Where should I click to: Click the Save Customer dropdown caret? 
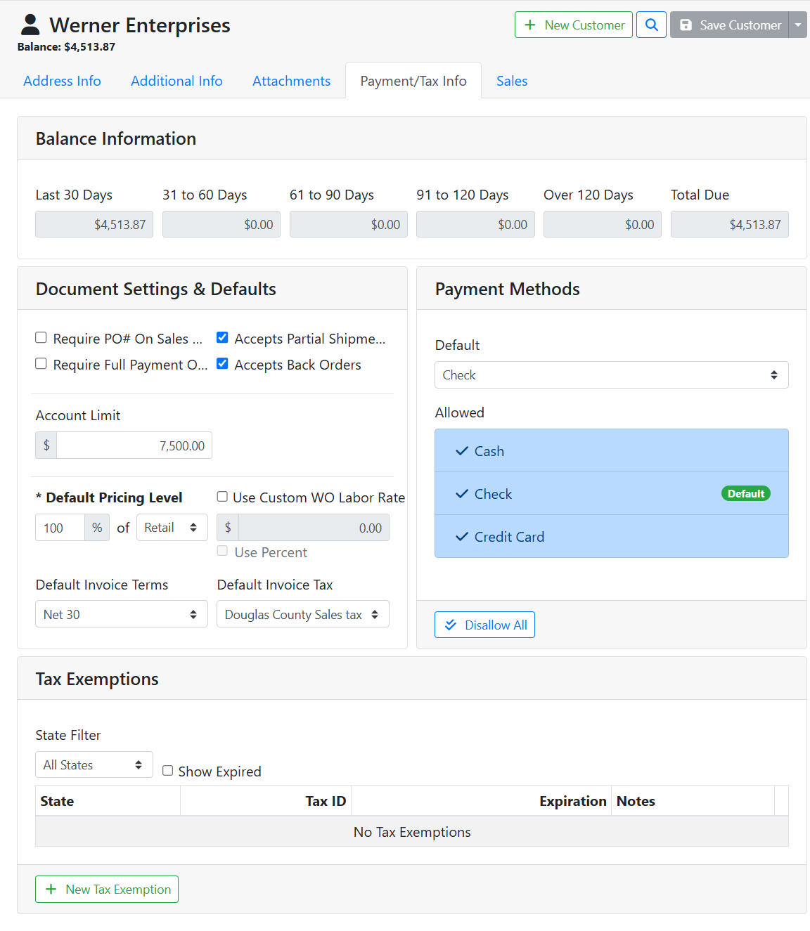797,25
